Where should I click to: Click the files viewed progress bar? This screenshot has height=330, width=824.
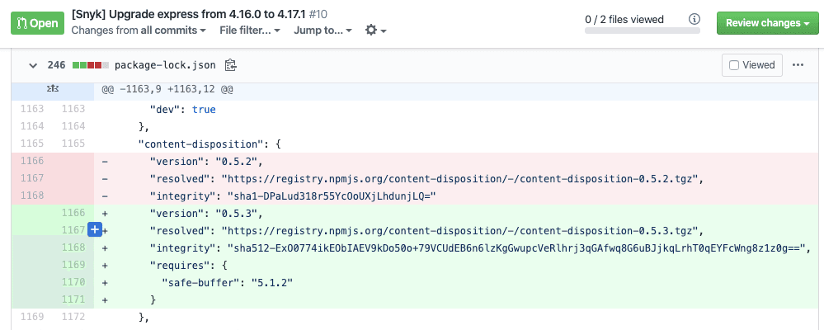click(x=643, y=31)
